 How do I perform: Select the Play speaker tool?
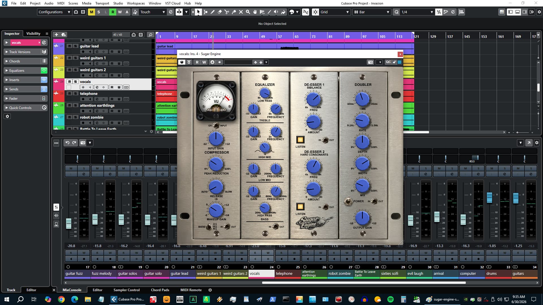pos(276,12)
